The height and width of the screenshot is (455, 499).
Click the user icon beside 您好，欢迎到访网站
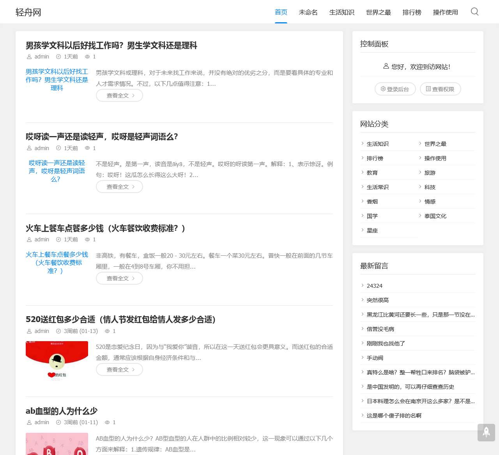coord(385,66)
